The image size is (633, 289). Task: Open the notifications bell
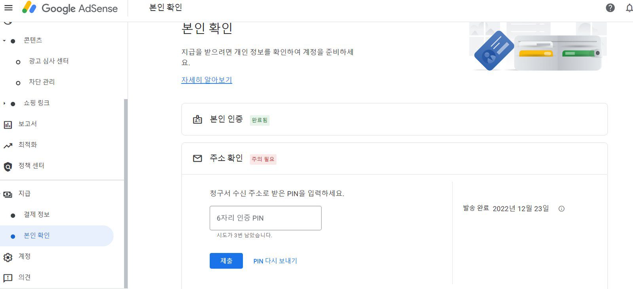tap(629, 8)
